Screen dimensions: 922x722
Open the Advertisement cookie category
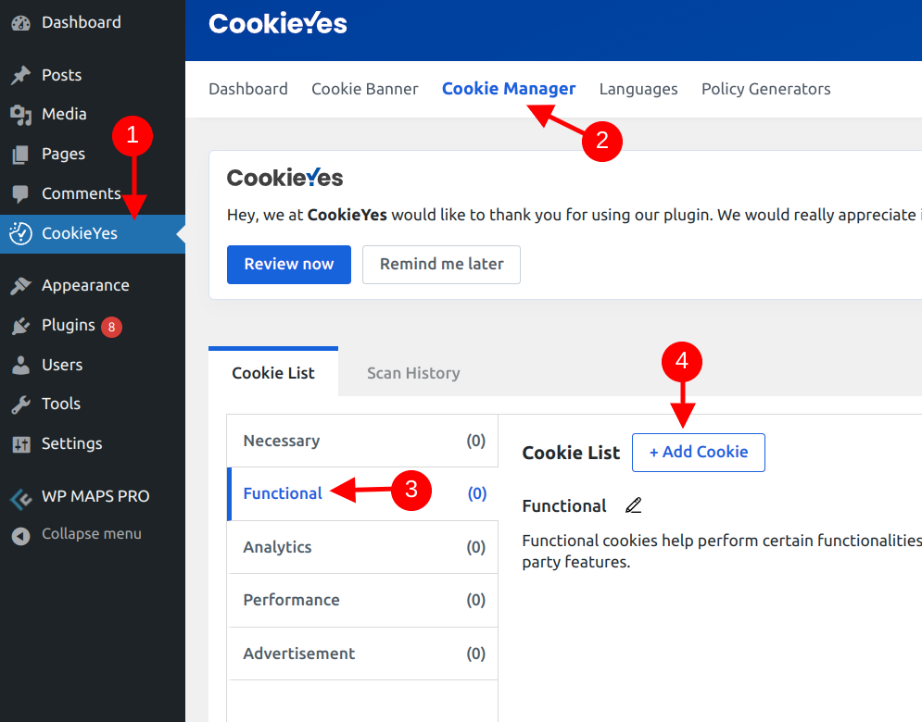tap(298, 654)
